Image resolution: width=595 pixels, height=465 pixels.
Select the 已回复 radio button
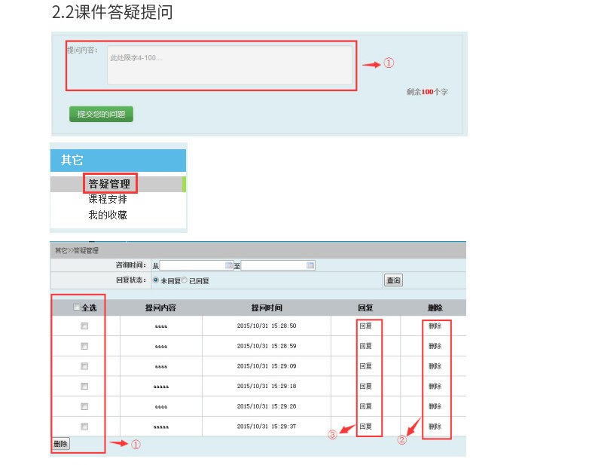point(185,280)
